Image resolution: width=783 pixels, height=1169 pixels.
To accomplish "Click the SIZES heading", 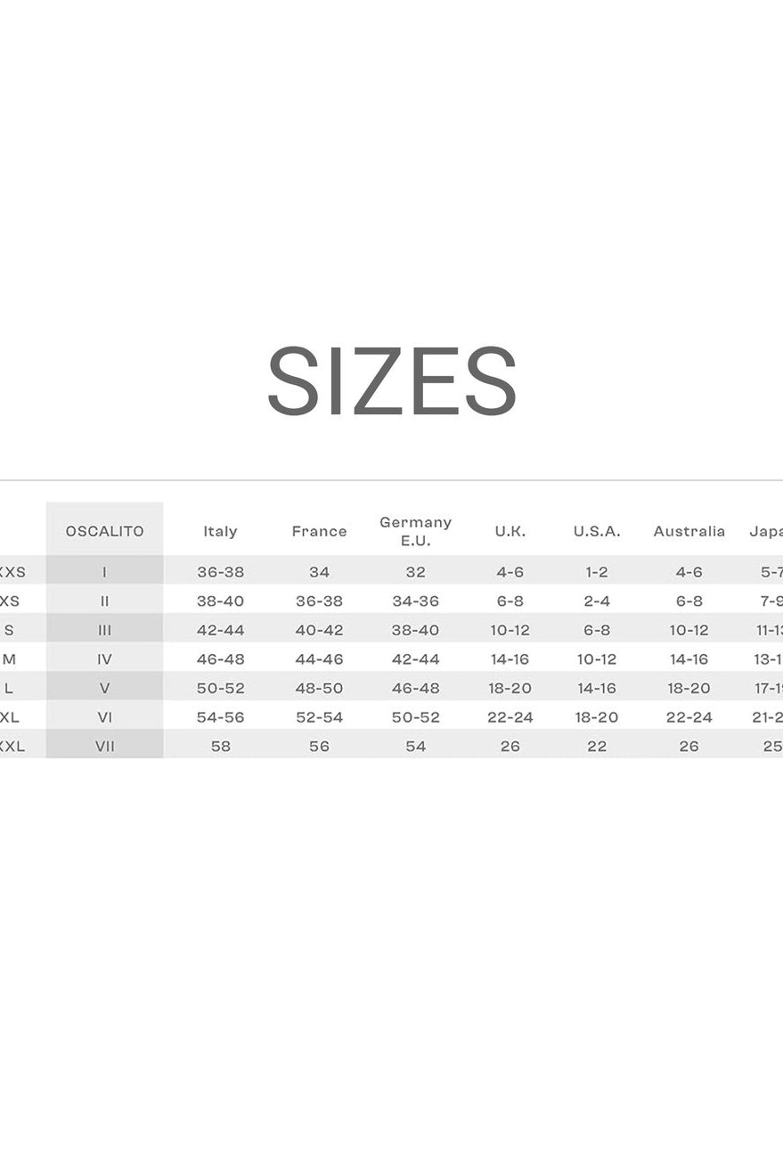I will 392,381.
